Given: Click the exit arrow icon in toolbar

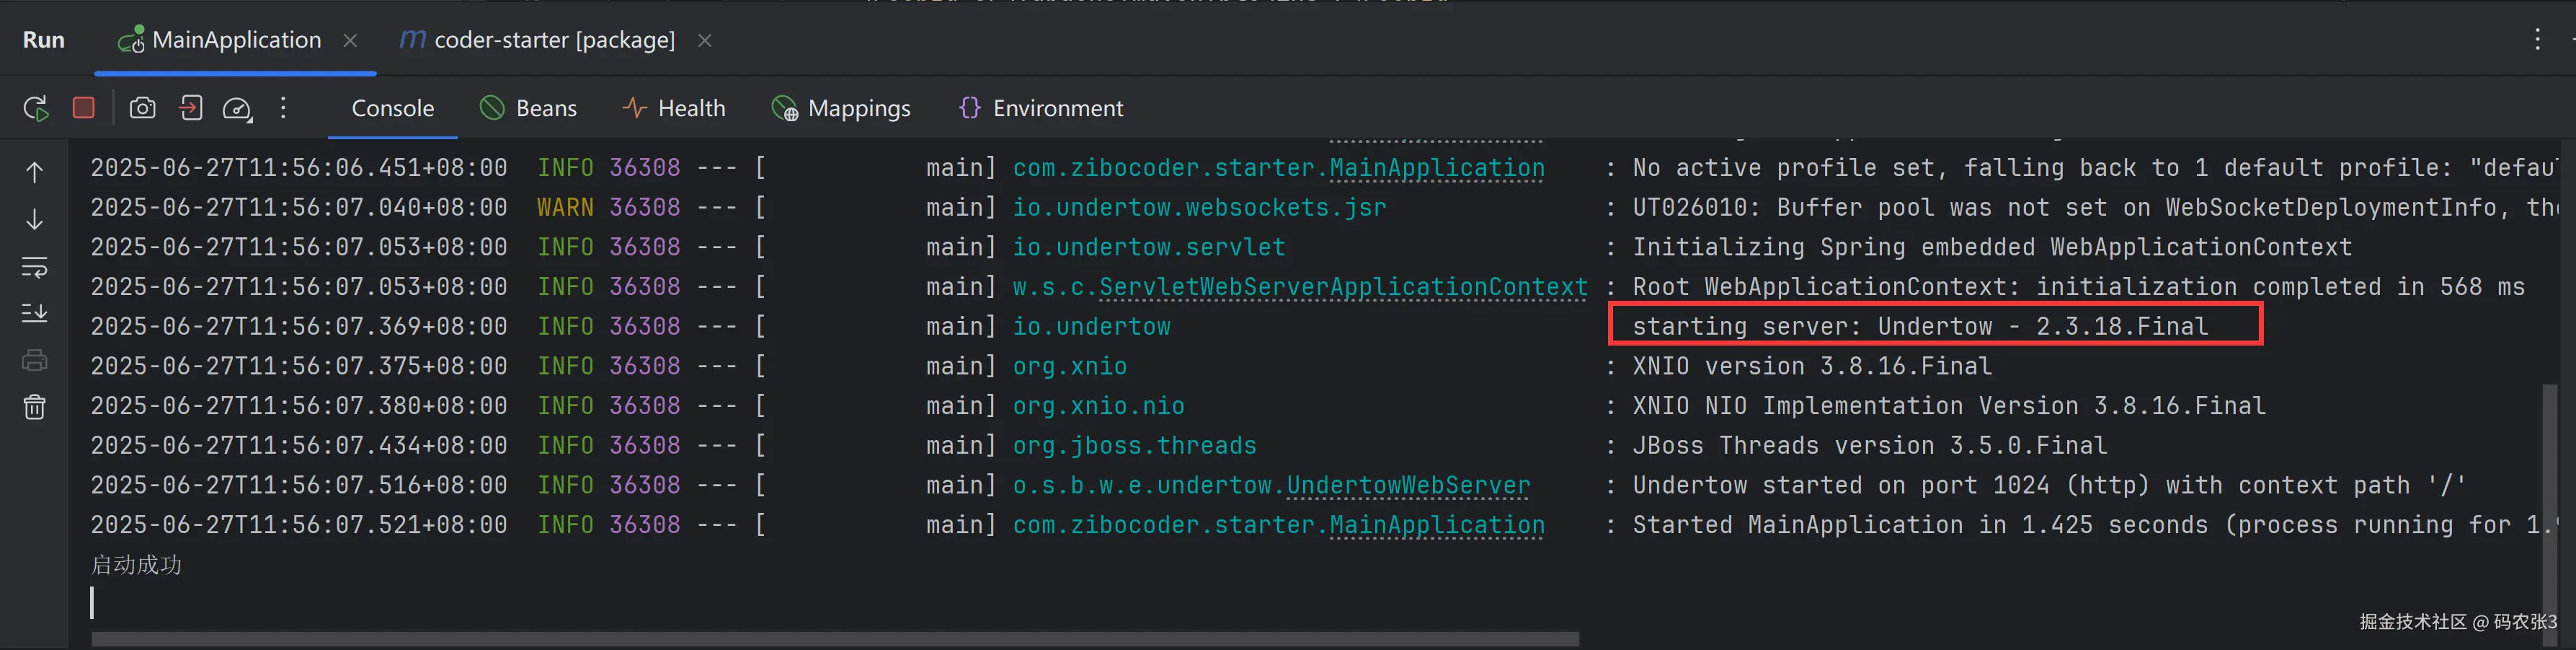Looking at the screenshot, I should pos(191,108).
